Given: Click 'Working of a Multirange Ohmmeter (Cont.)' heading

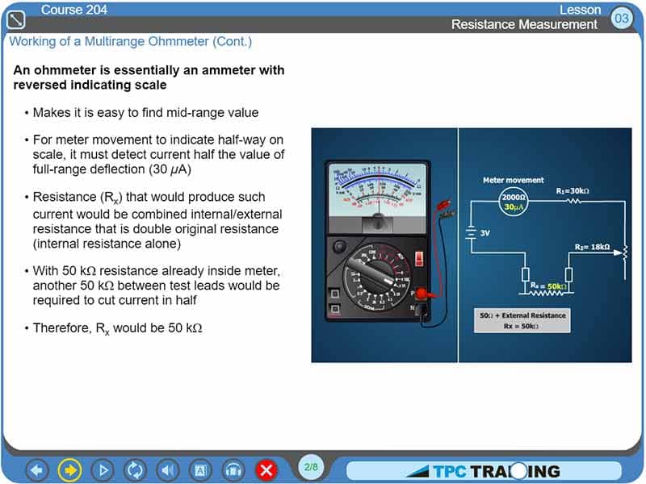Looking at the screenshot, I should click(130, 41).
